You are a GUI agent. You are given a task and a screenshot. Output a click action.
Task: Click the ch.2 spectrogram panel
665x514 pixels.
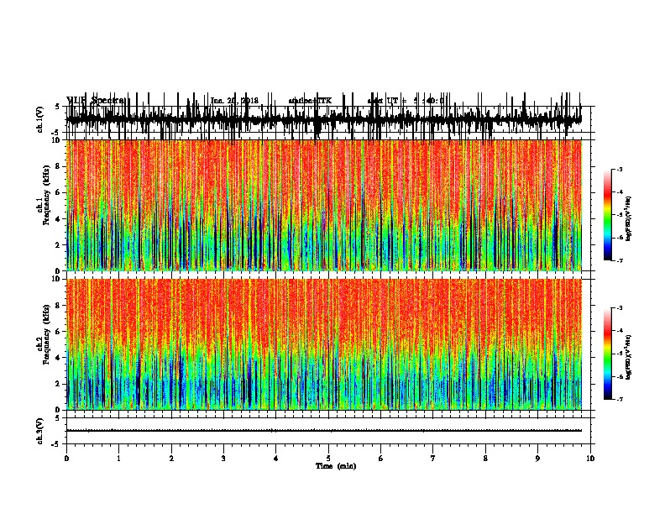(324, 344)
